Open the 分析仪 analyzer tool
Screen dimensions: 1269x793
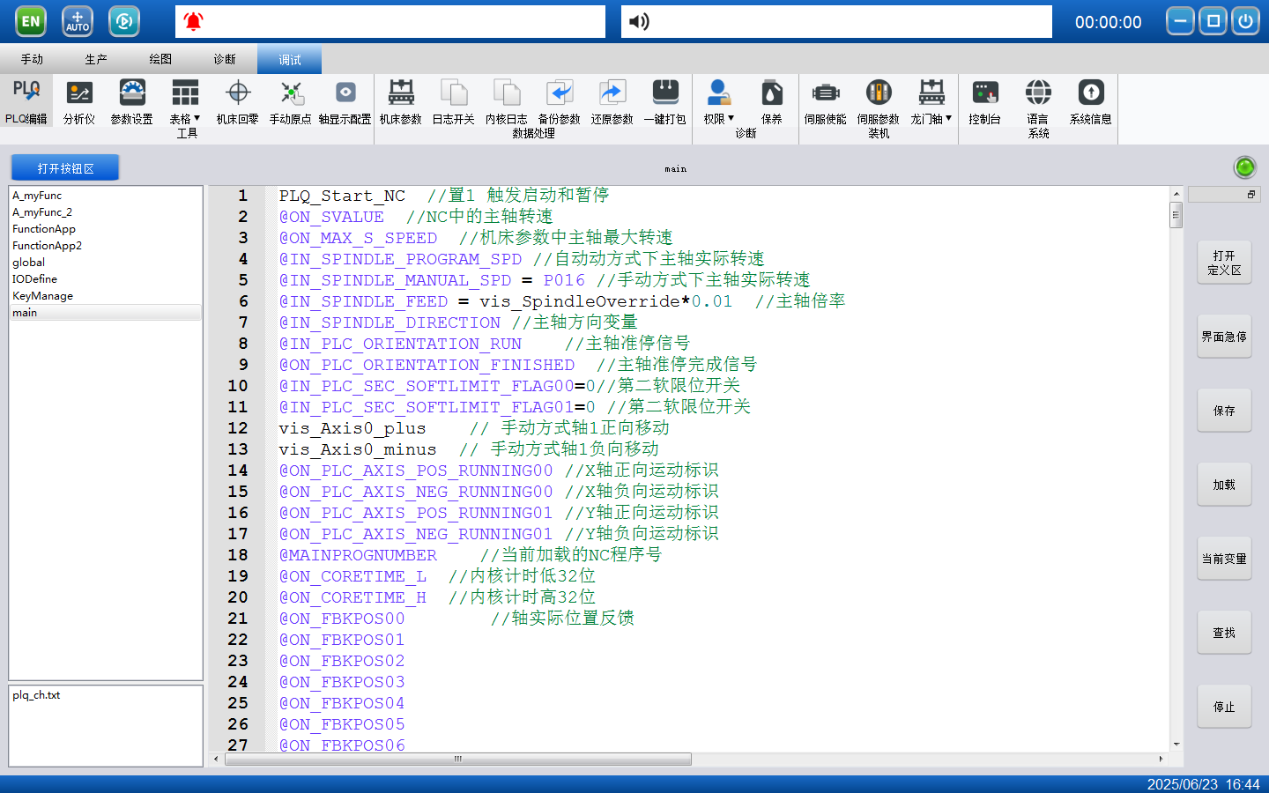[79, 101]
